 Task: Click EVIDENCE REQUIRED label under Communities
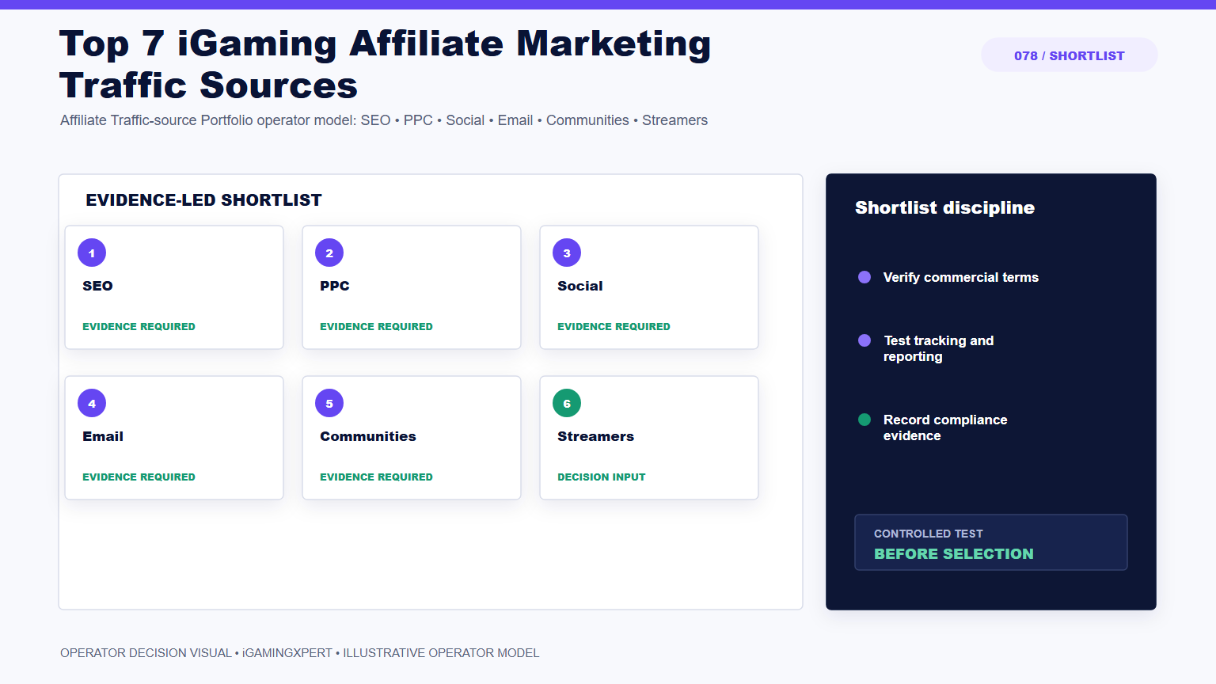point(376,477)
